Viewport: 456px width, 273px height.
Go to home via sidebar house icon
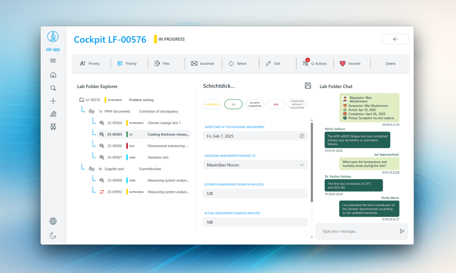click(x=53, y=75)
